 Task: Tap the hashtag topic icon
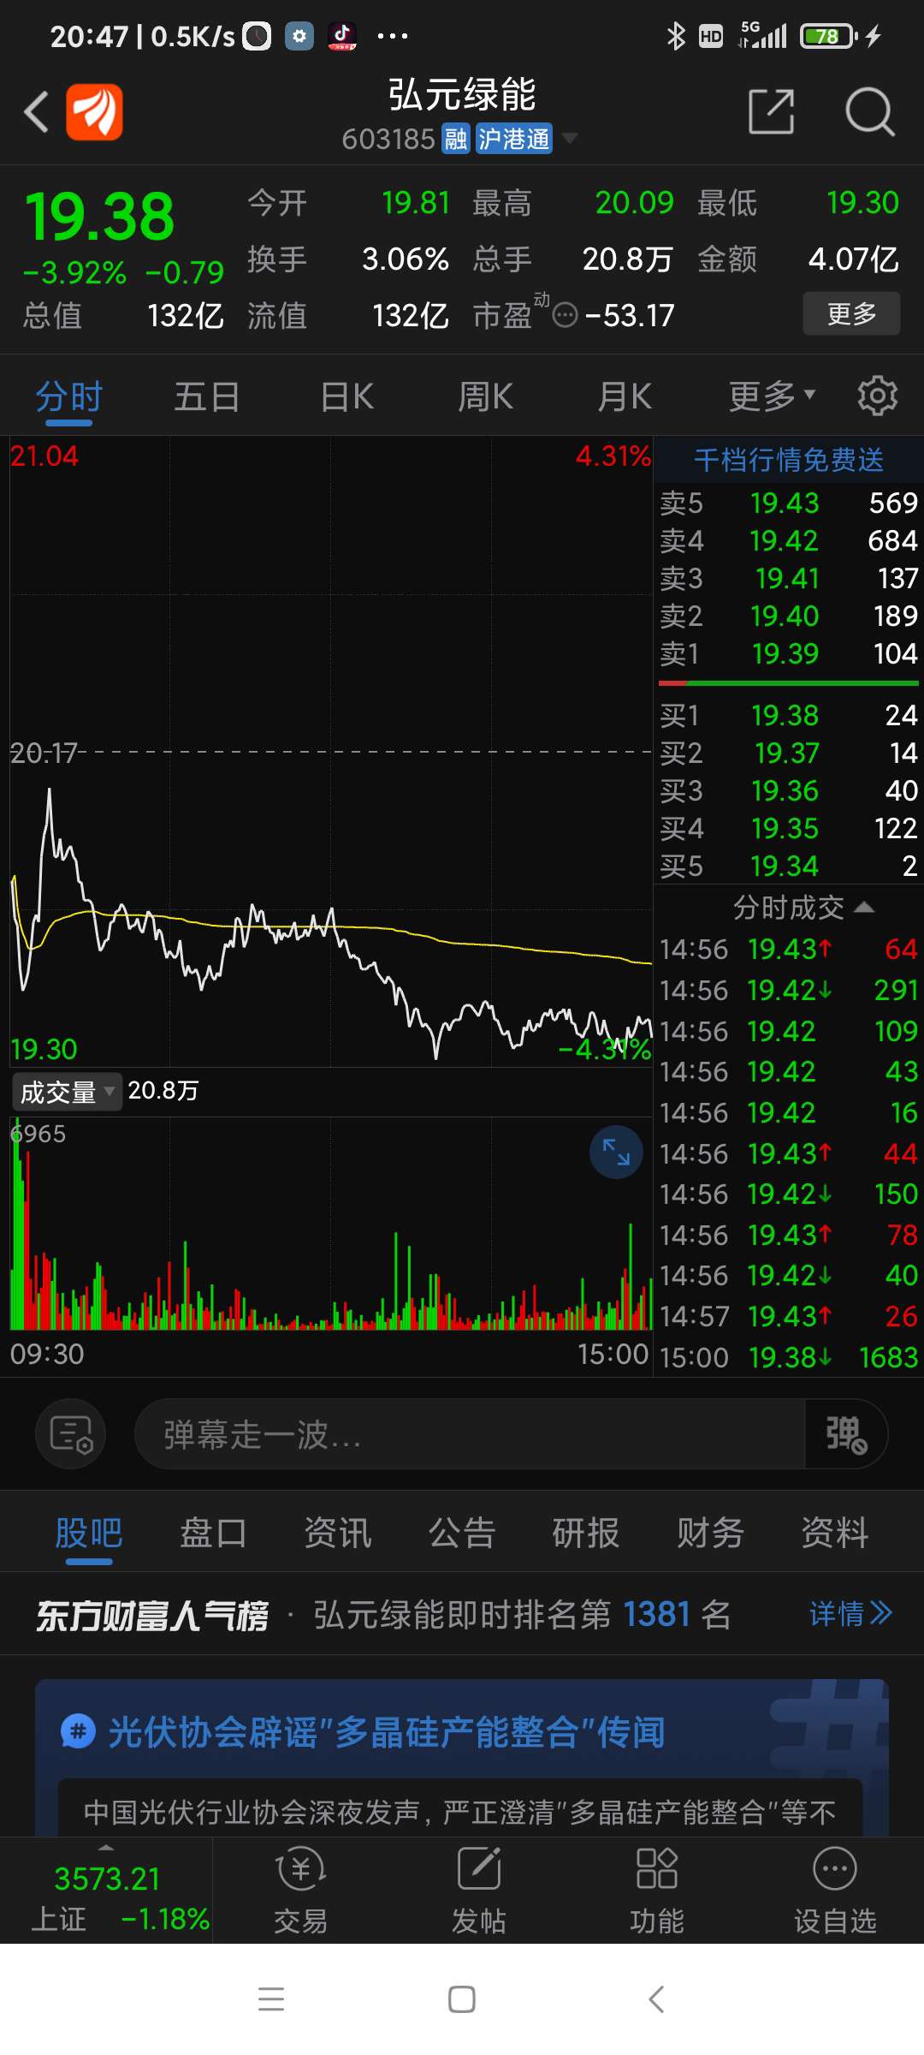pos(78,1731)
